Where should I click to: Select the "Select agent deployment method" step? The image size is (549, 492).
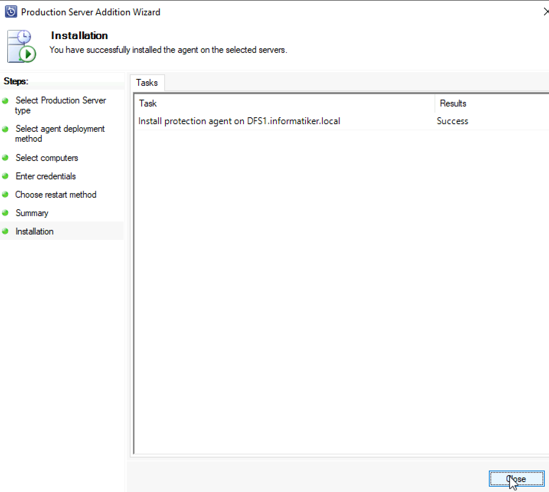pyautogui.click(x=60, y=134)
